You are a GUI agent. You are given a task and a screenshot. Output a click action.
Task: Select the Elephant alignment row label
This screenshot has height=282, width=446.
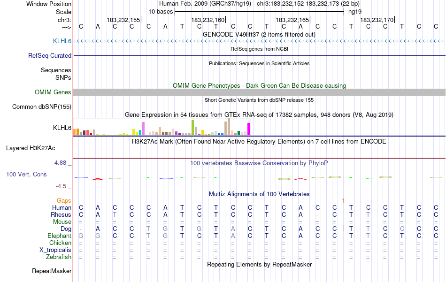coord(60,236)
